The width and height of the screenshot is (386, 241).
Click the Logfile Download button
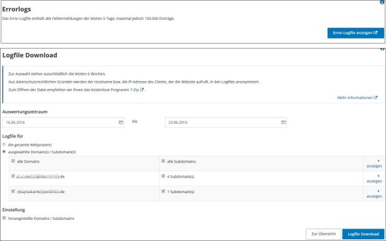(363, 234)
